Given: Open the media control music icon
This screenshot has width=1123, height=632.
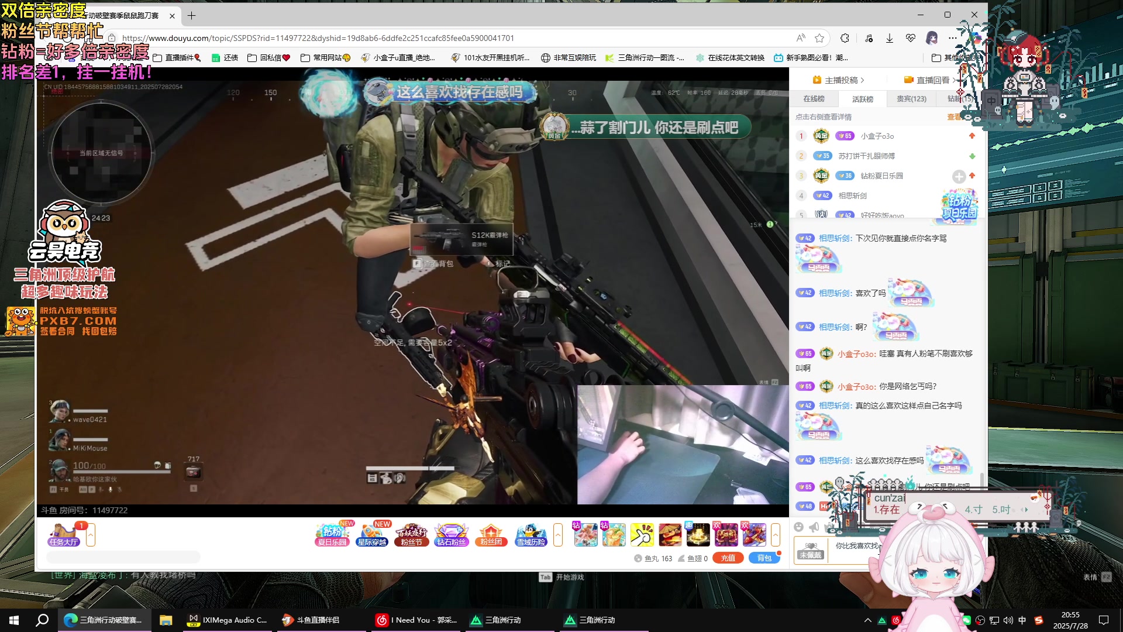Looking at the screenshot, I should coord(869,38).
